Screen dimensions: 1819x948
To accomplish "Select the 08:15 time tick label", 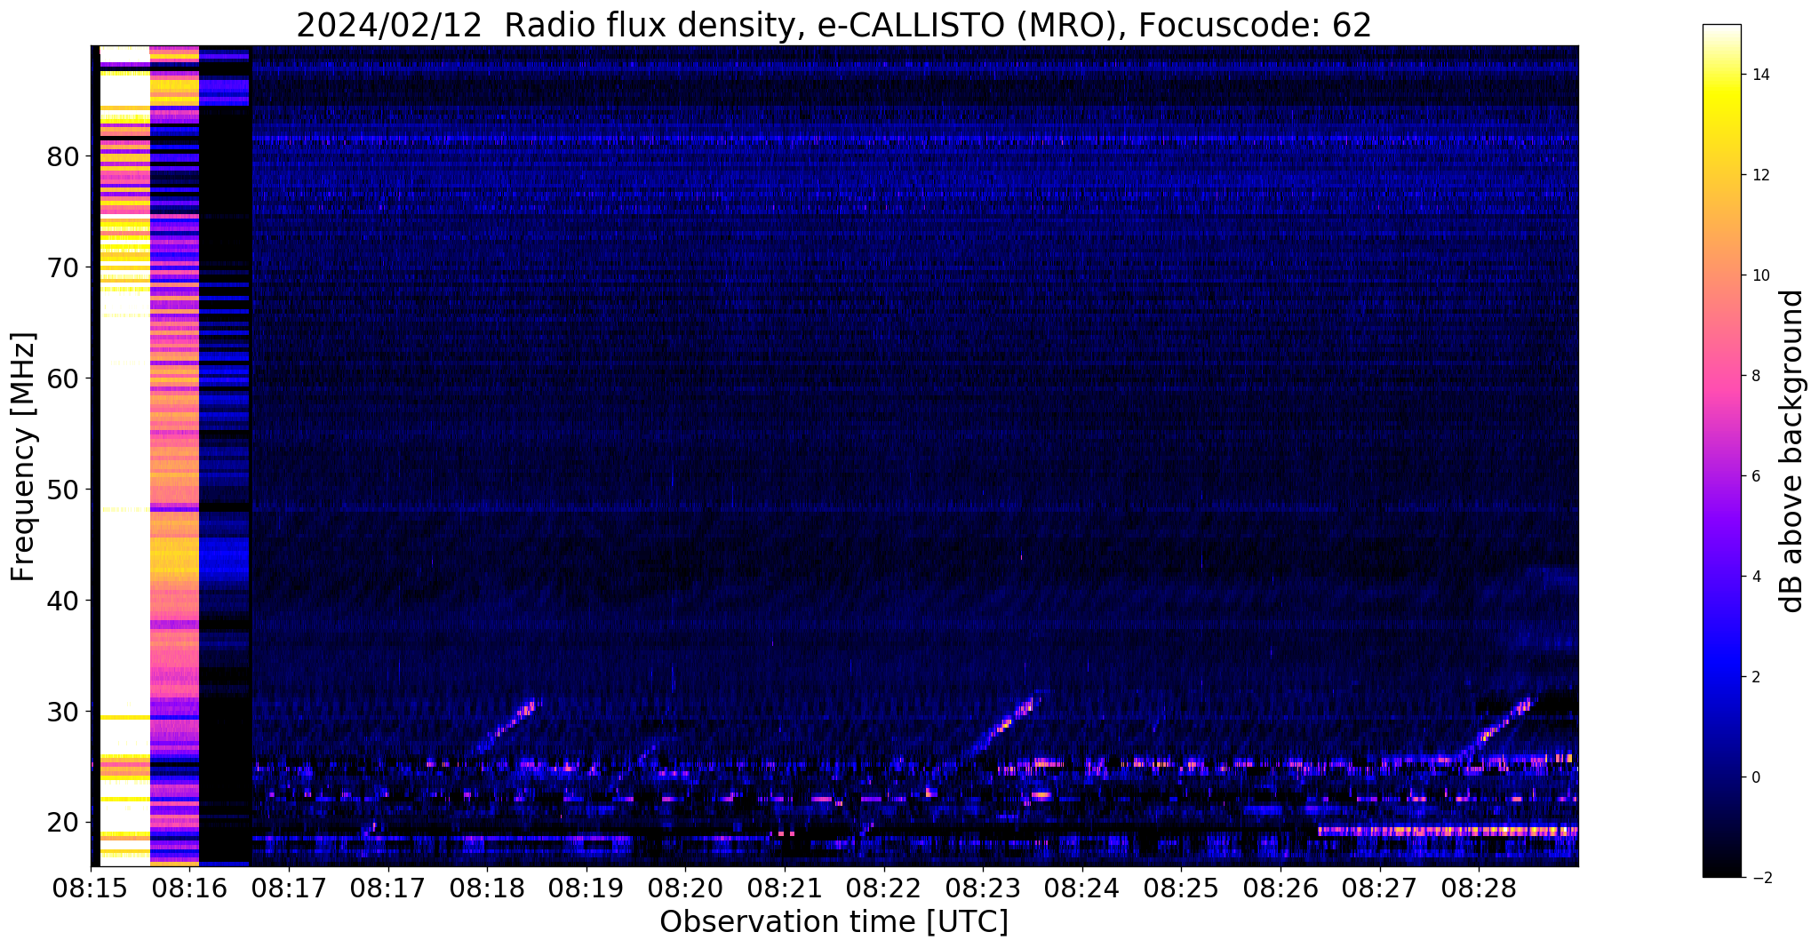I will (90, 888).
